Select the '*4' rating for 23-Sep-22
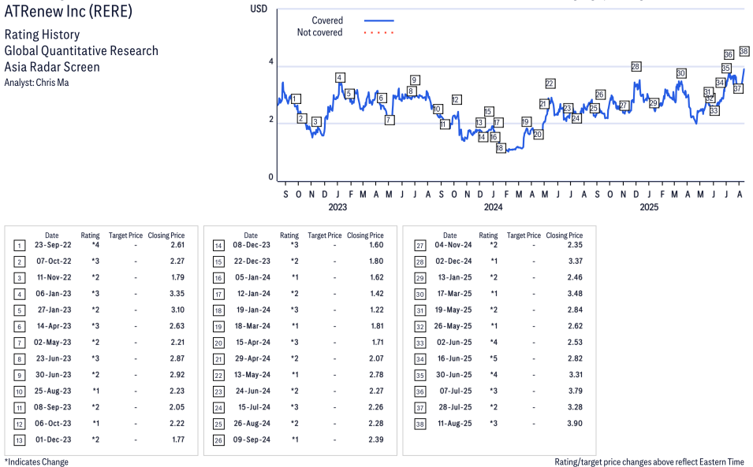Image resolution: width=753 pixels, height=467 pixels. coord(95,245)
